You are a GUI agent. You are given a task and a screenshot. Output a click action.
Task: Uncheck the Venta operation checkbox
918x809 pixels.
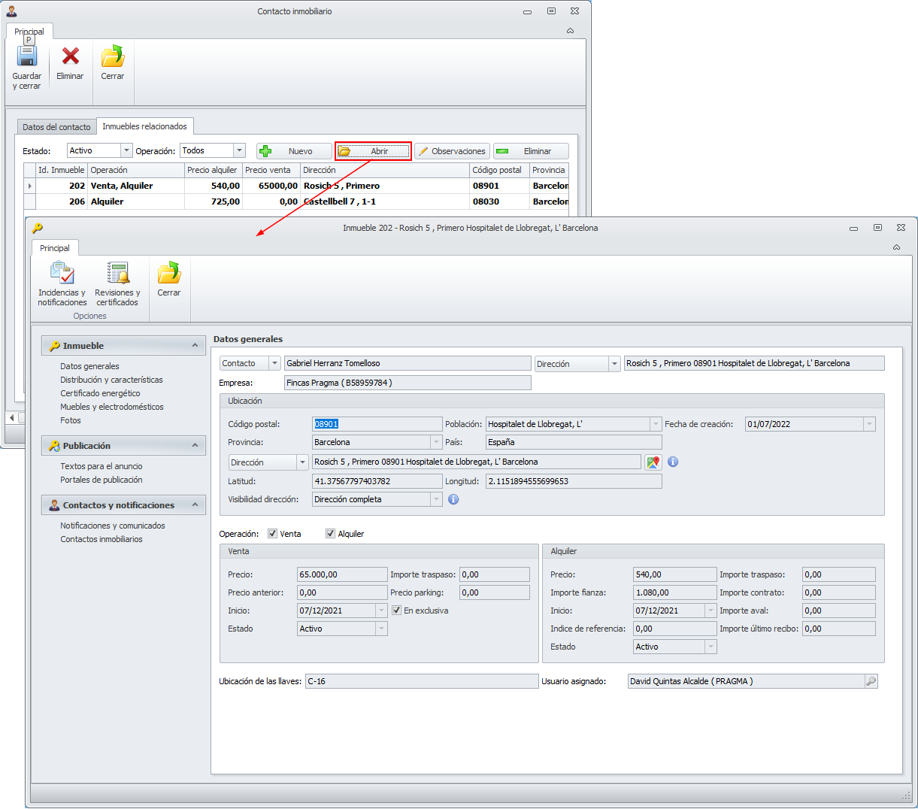pos(272,534)
